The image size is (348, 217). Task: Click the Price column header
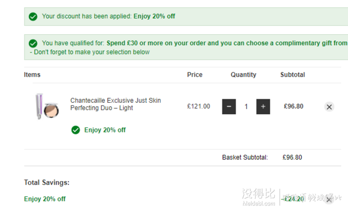[195, 75]
